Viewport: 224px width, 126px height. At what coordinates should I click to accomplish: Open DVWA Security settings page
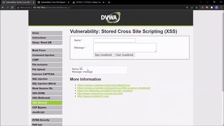click(47, 120)
